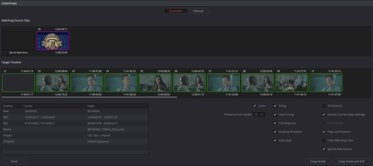Uncheck the Input Sizing checkbox
Viewport: 373px width, 166px height.
pyautogui.click(x=275, y=114)
